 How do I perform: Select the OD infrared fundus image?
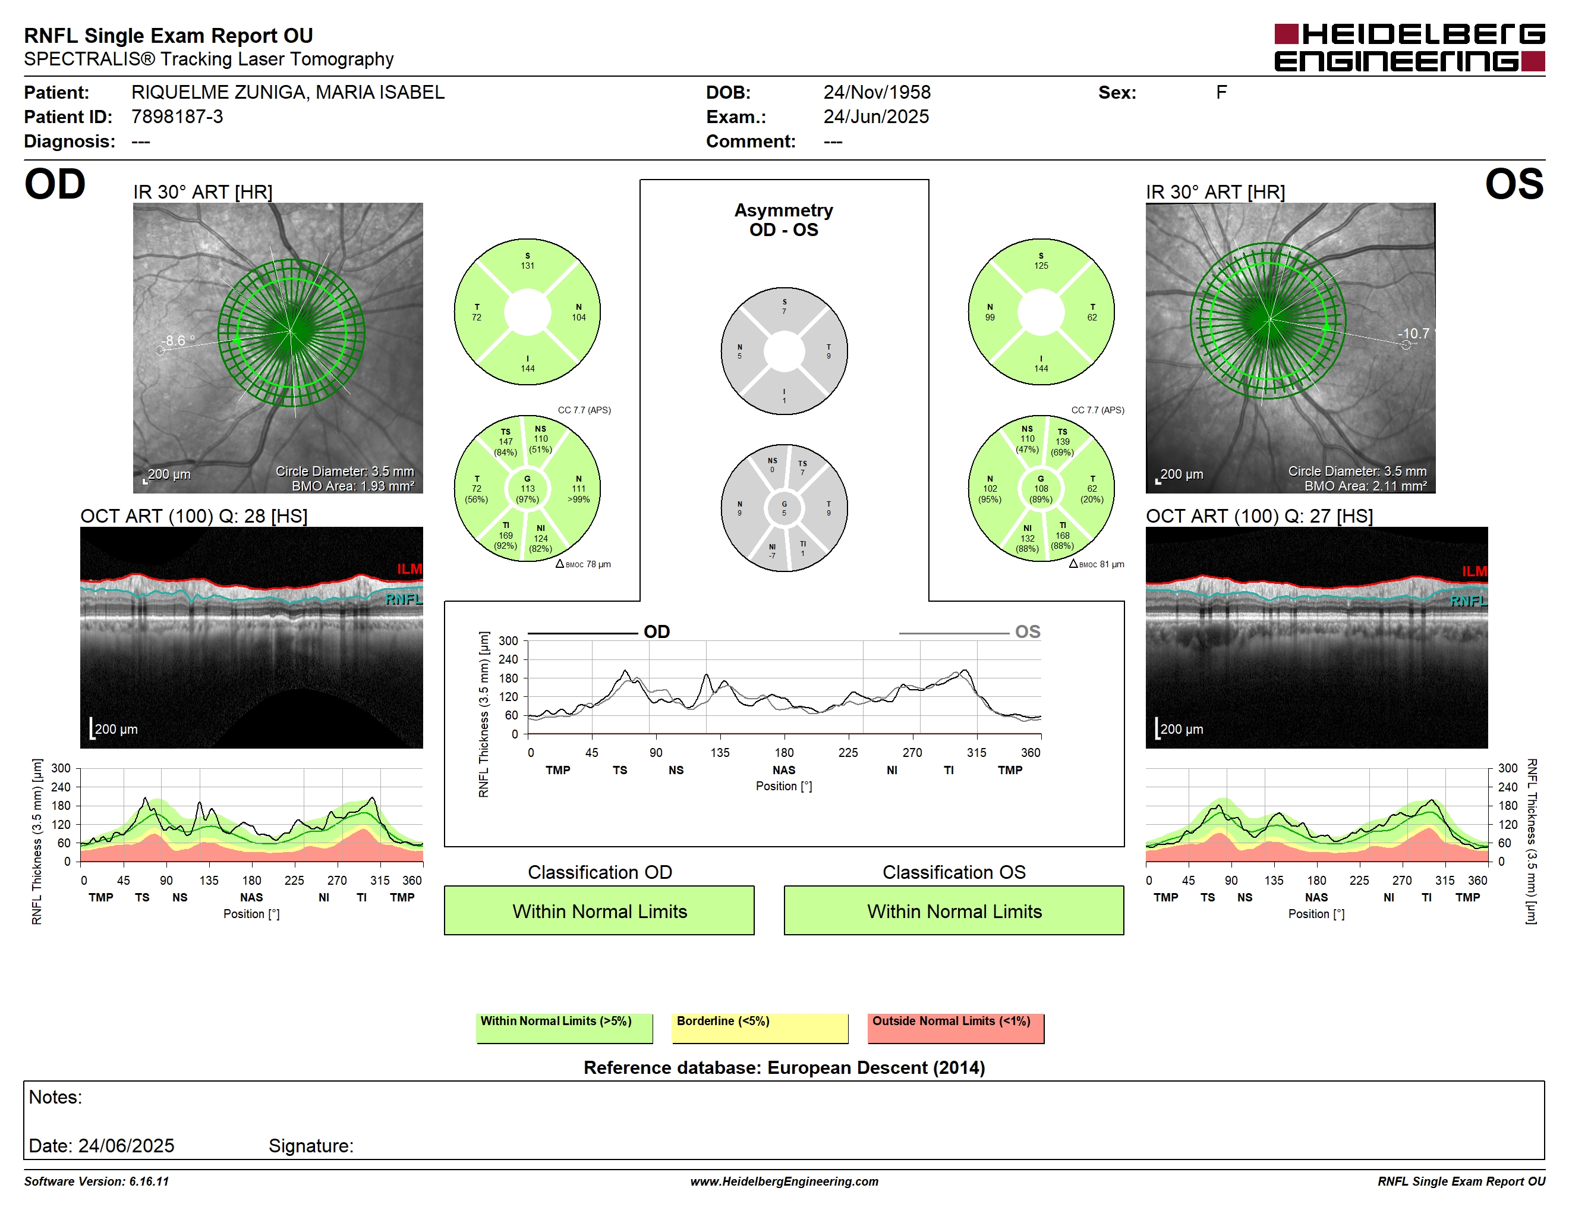pyautogui.click(x=278, y=348)
